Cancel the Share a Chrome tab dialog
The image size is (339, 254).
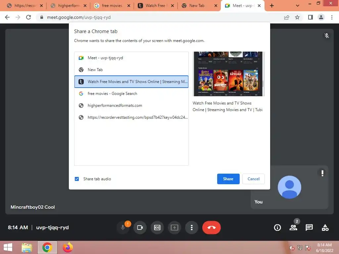253,179
